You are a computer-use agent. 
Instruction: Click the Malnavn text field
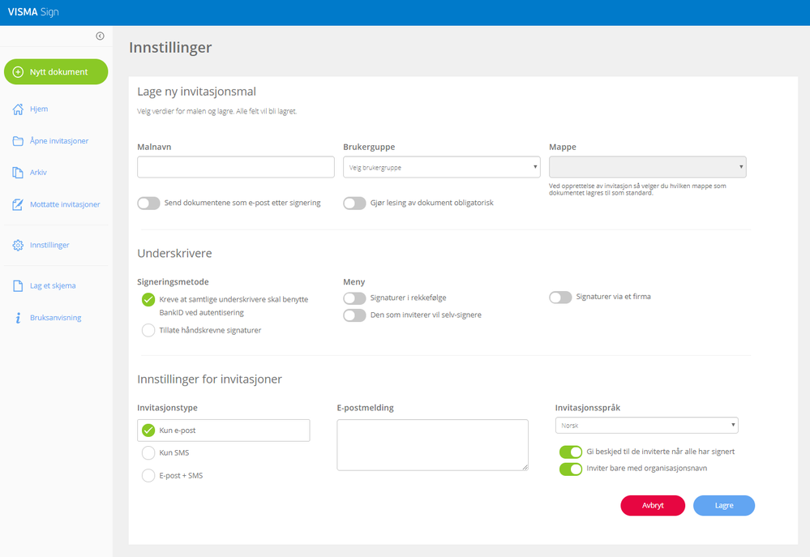pyautogui.click(x=236, y=167)
